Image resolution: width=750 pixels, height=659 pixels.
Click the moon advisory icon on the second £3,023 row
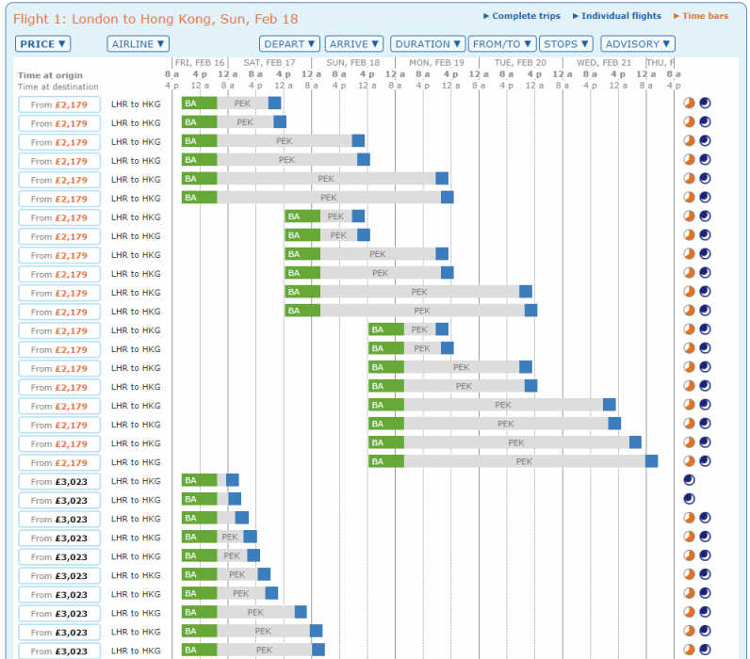pyautogui.click(x=689, y=499)
